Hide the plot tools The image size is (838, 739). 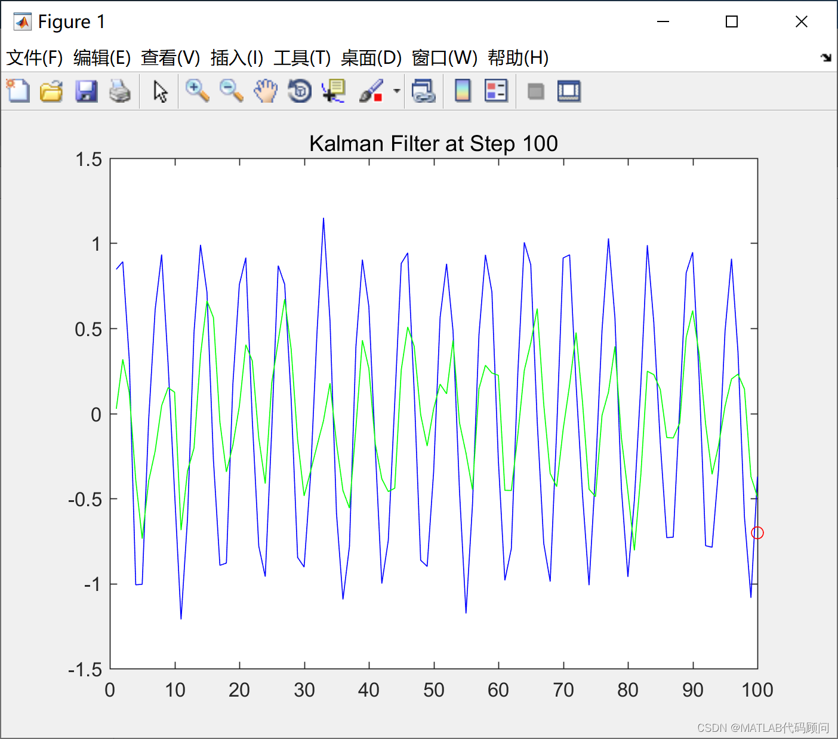pos(535,91)
